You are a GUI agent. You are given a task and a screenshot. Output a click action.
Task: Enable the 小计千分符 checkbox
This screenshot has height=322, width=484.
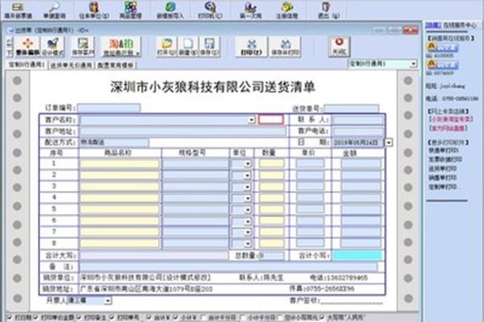(x=243, y=317)
